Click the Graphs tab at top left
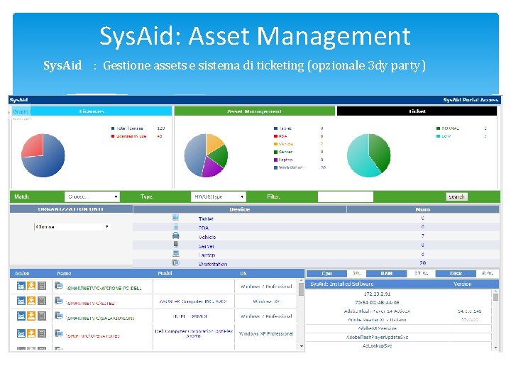 click(21, 111)
